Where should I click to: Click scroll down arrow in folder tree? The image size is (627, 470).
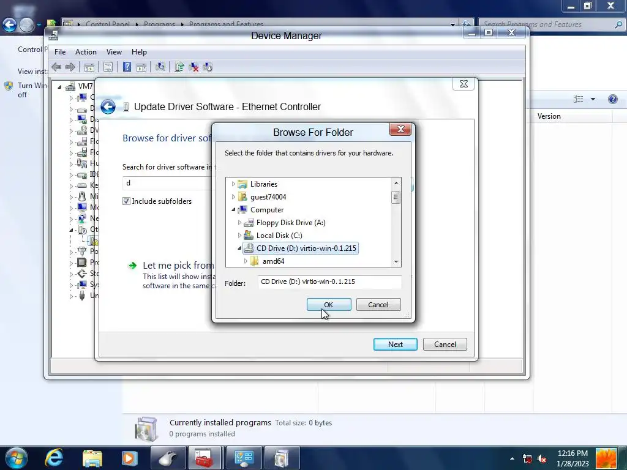tap(396, 262)
